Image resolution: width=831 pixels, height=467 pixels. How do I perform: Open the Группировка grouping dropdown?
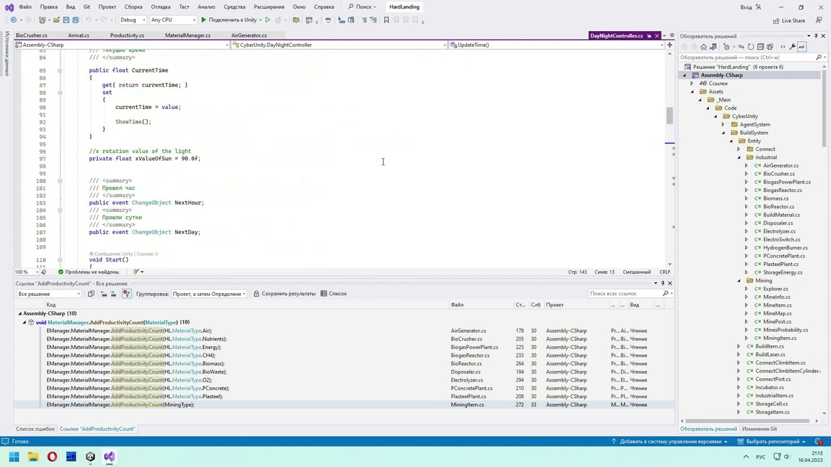208,294
